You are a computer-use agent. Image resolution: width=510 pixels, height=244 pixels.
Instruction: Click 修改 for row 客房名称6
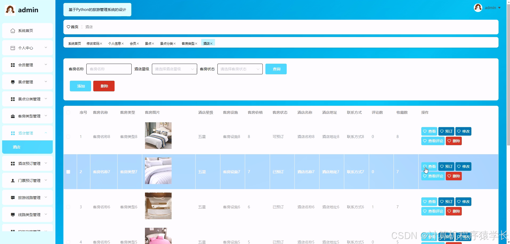(x=463, y=202)
